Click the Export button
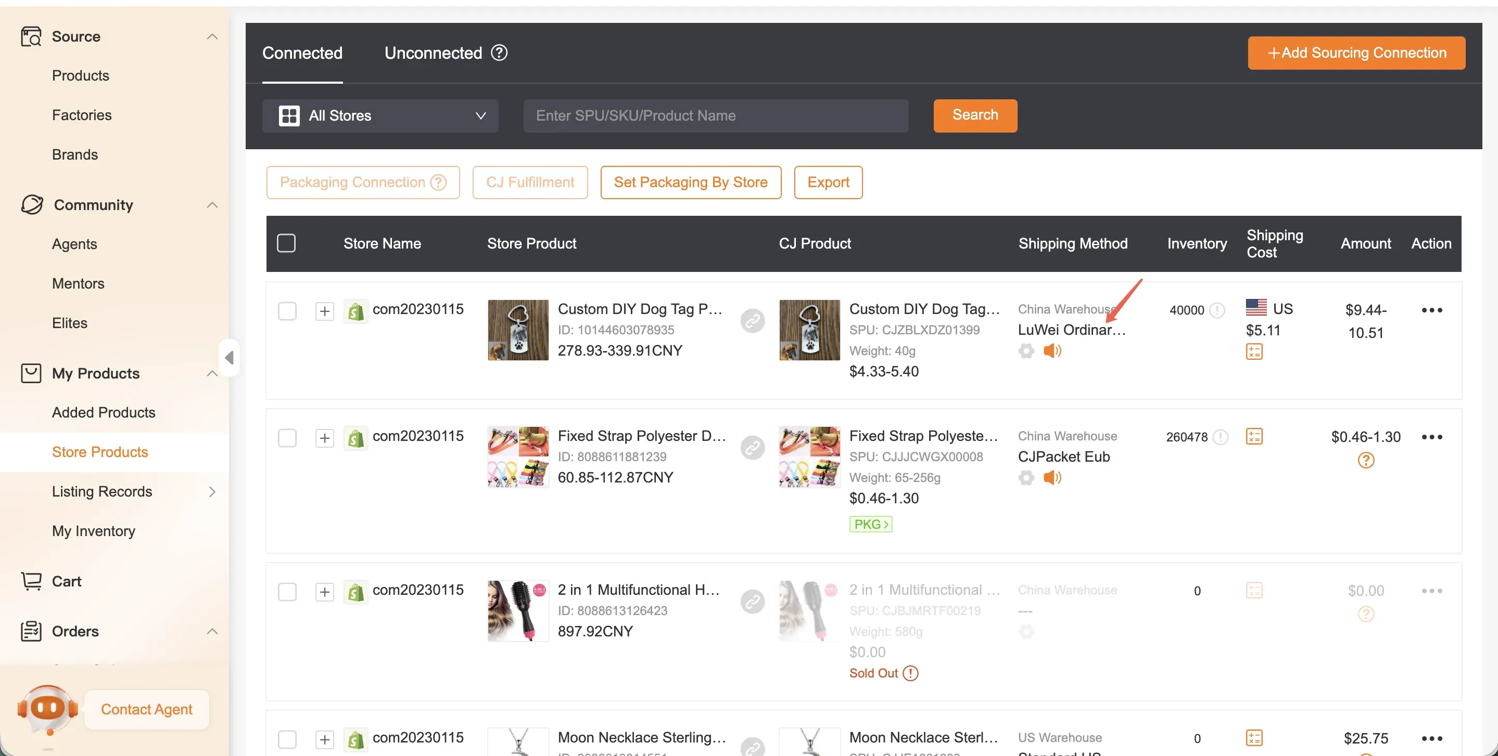The image size is (1498, 756). (828, 183)
